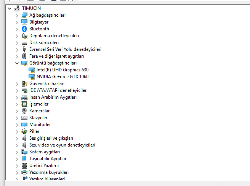Click the Intel(R) UHD Graphics 630 adapter icon

31,70
